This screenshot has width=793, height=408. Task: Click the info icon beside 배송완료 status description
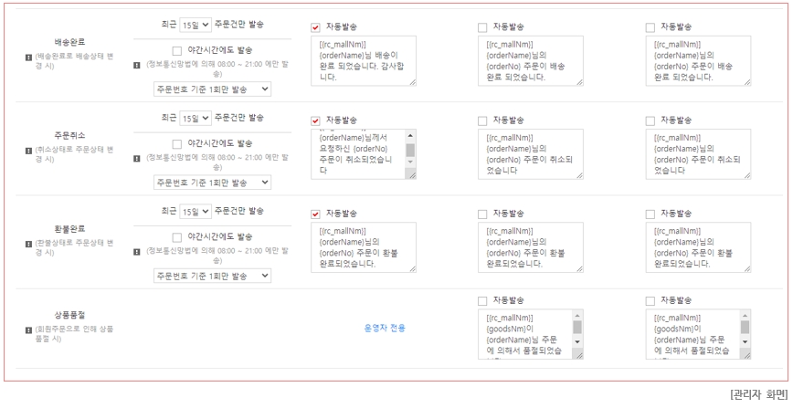click(28, 58)
